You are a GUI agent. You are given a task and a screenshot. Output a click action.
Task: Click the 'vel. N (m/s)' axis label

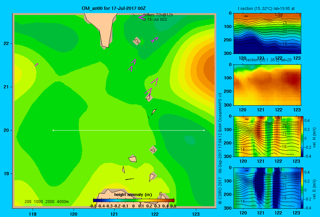[x=314, y=138]
